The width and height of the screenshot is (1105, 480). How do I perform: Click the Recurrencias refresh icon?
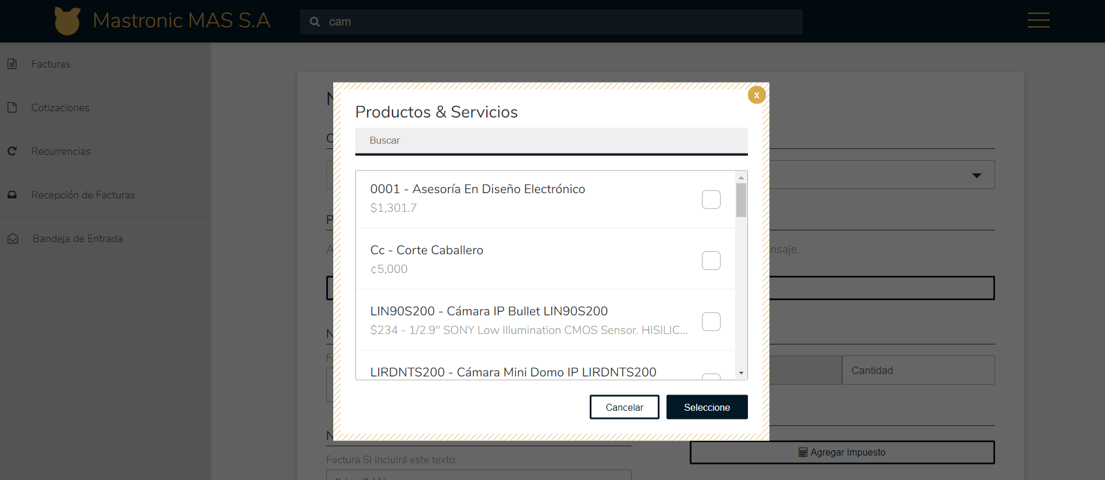tap(12, 151)
